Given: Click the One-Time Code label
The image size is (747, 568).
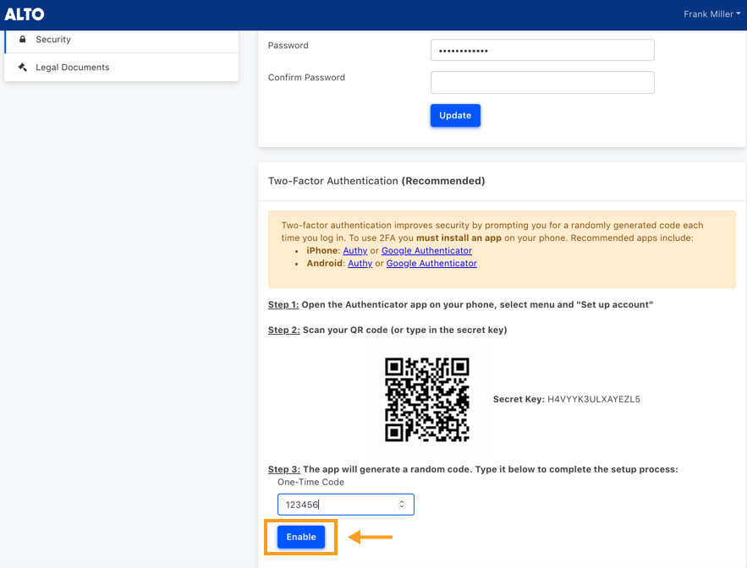Looking at the screenshot, I should [x=310, y=482].
